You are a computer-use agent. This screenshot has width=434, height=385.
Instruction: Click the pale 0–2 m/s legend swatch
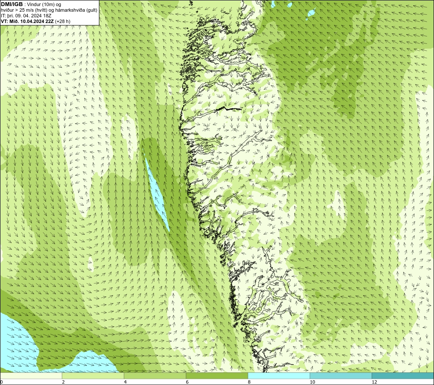[x=31, y=375]
